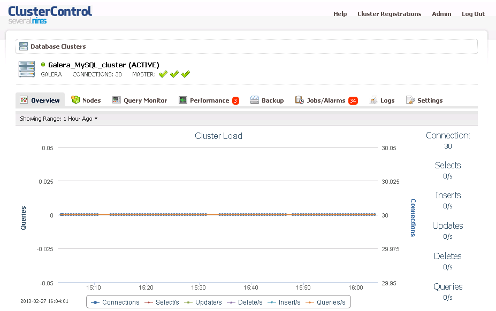
Task: Click the Selects stat label
Action: (448, 165)
